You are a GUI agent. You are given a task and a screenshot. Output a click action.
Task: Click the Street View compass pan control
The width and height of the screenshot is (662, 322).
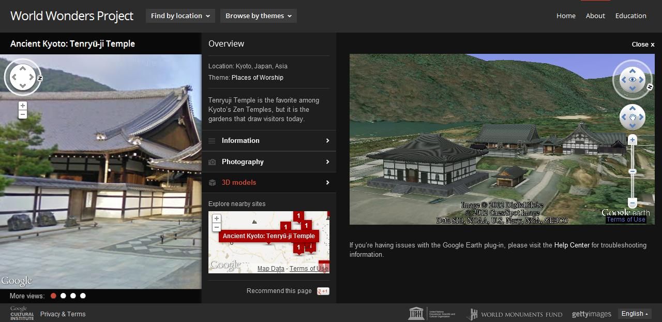pos(22,78)
